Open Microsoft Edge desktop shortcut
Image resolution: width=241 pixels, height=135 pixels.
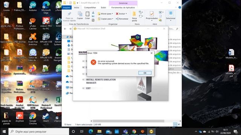point(46,7)
